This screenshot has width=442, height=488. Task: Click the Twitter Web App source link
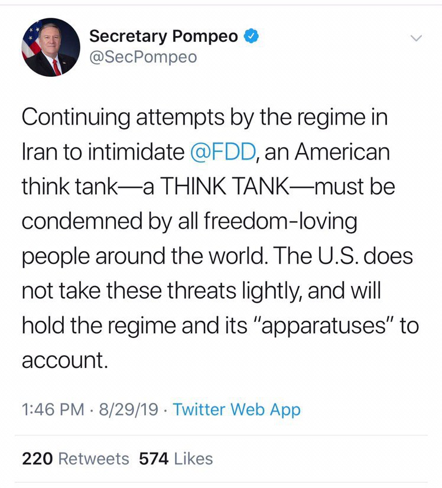click(236, 409)
